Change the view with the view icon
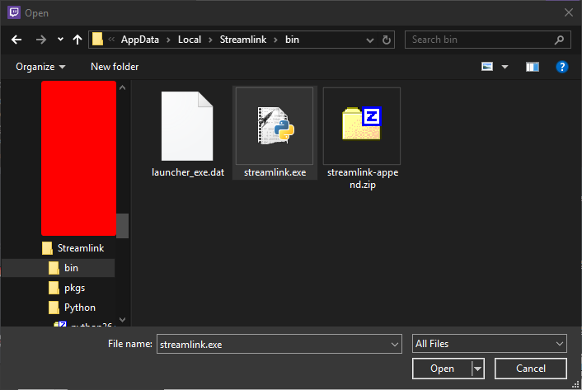The height and width of the screenshot is (390, 582). [x=487, y=67]
